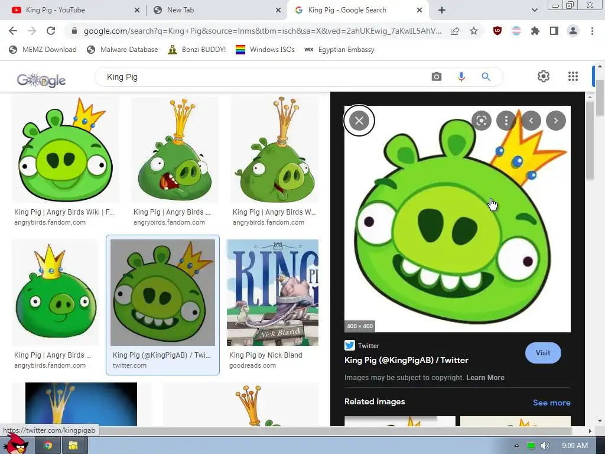Open the Egyptian Embassy bookmark
Screen dimensions: 605x454
(x=340, y=50)
